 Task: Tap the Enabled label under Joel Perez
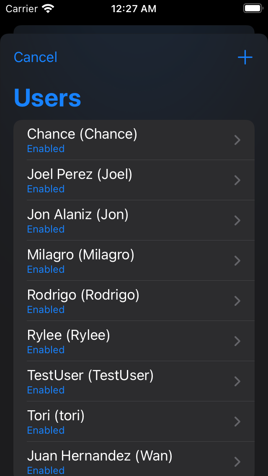(x=46, y=189)
